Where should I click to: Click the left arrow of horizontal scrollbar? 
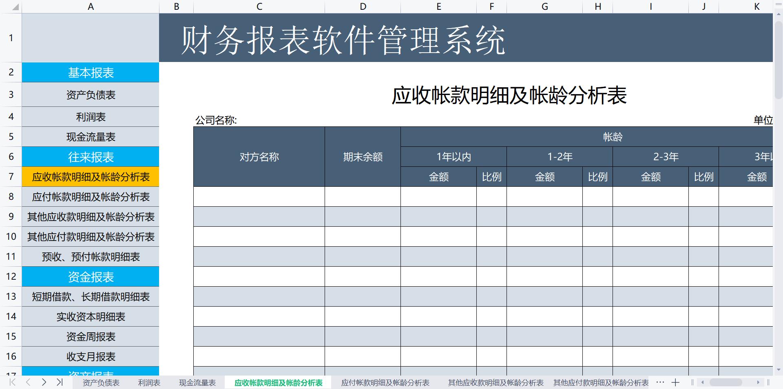(x=703, y=382)
